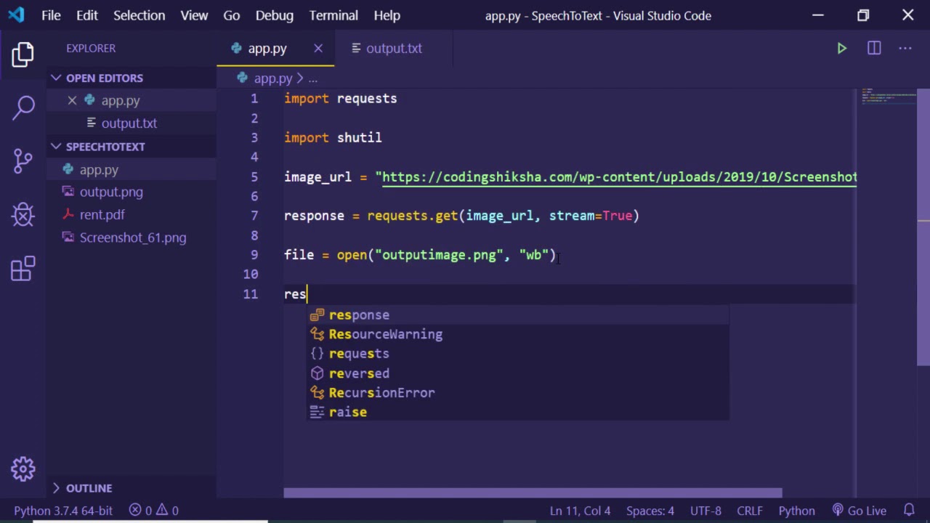Switch to the output.txt tab

393,49
